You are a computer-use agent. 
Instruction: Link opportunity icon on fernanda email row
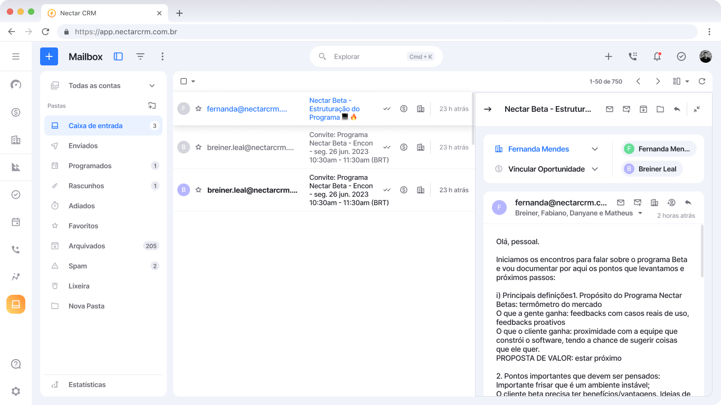point(404,109)
